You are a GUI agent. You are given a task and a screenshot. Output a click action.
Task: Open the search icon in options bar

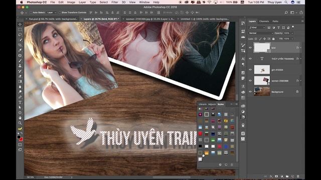[x=286, y=12]
